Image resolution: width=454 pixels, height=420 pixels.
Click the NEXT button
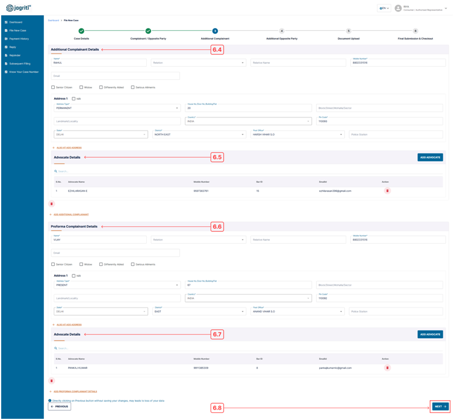point(440,407)
